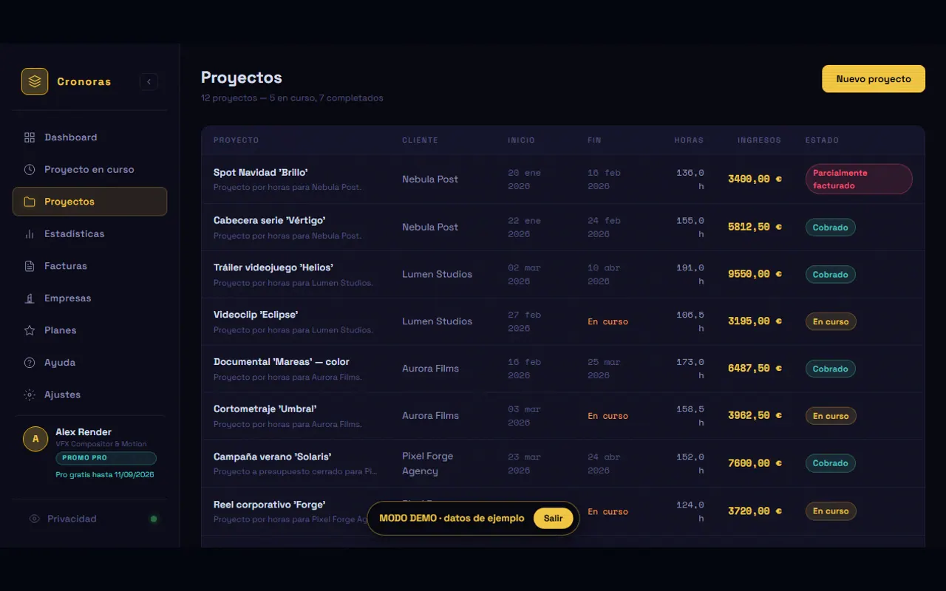Screen dimensions: 946x591
Task: Navigate to Empresas
Action: pyautogui.click(x=89, y=298)
